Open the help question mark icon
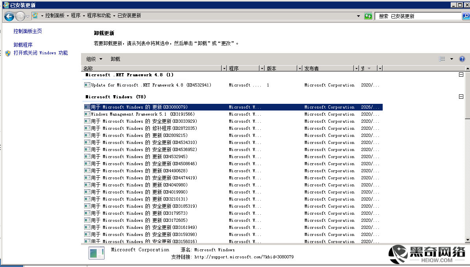470x267 pixels. click(x=462, y=59)
